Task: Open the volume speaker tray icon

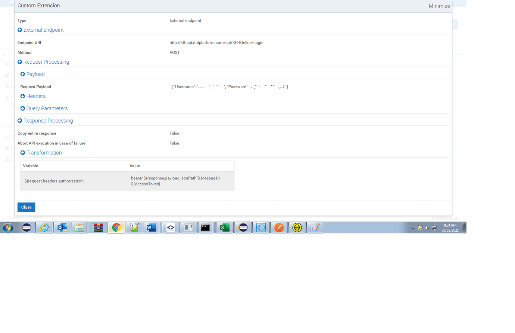Action: [427, 228]
